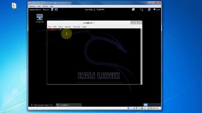Open the terminal Edit menu
202x113 pixels.
pyautogui.click(x=55, y=27)
